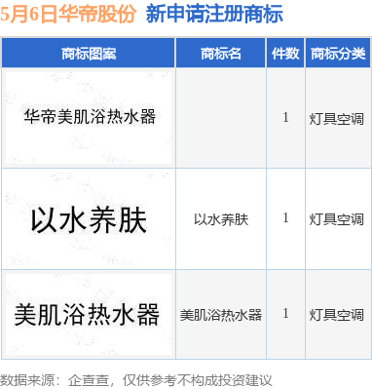The height and width of the screenshot is (389, 372).
Task: Click '灯具空调' in the 以水养肤 row
Action: click(x=336, y=219)
